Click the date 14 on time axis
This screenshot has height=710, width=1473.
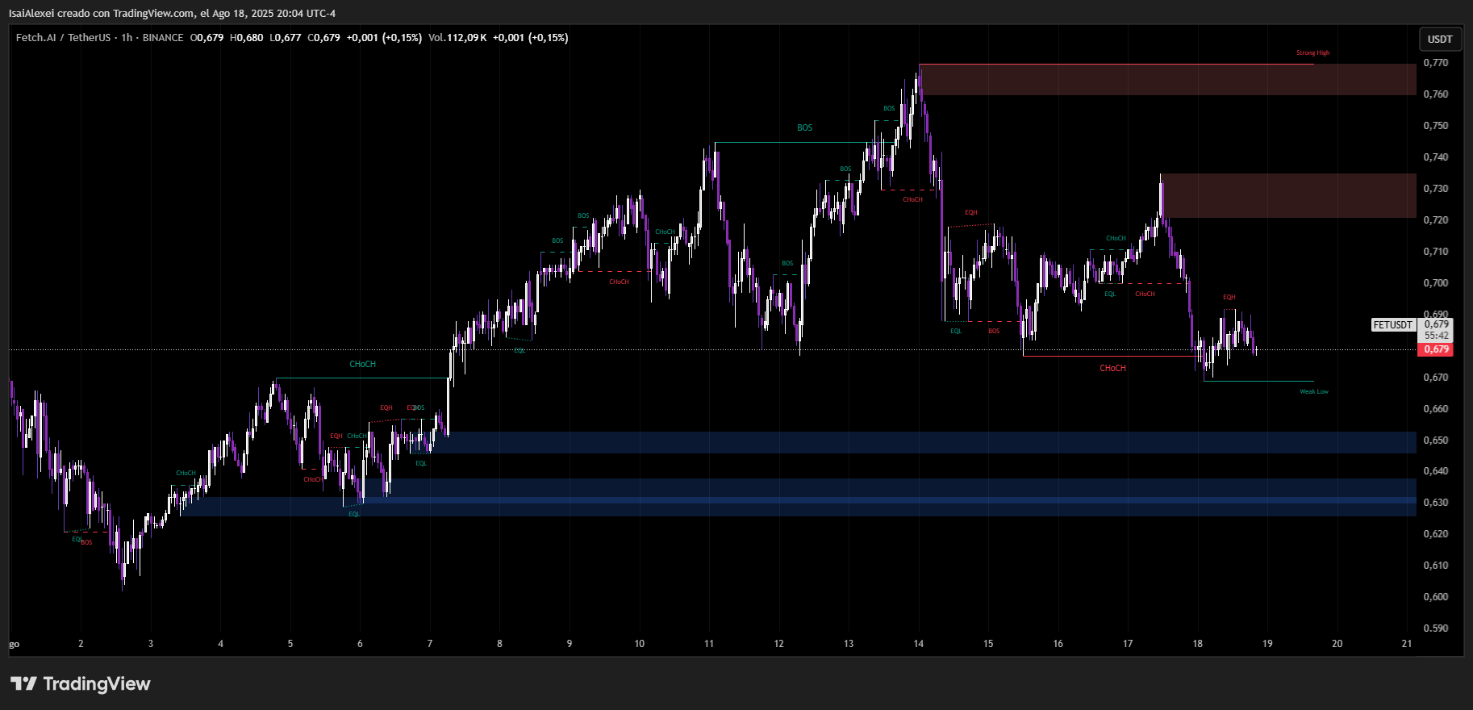918,644
